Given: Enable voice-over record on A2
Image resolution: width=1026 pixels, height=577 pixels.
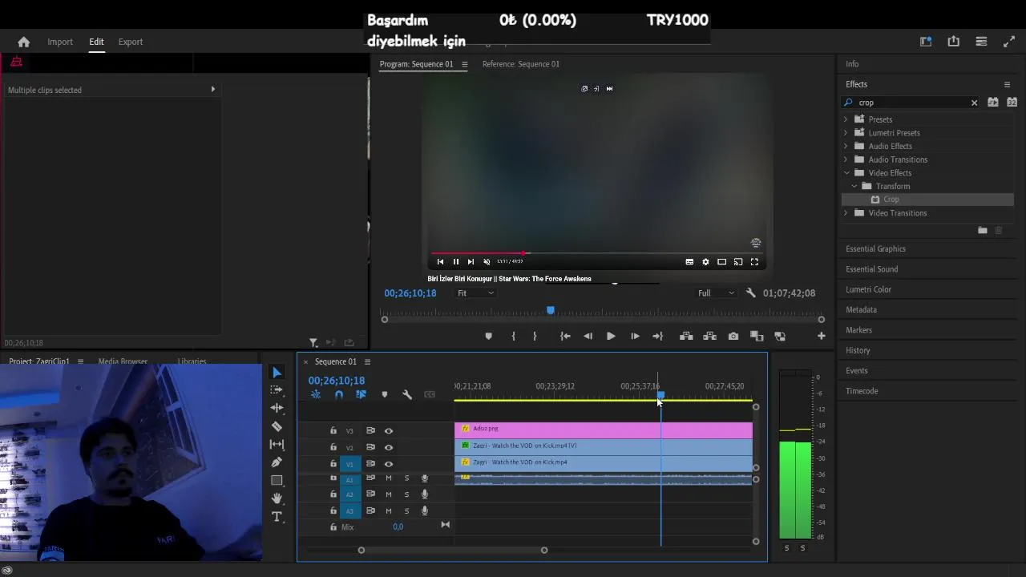Looking at the screenshot, I should (x=425, y=494).
